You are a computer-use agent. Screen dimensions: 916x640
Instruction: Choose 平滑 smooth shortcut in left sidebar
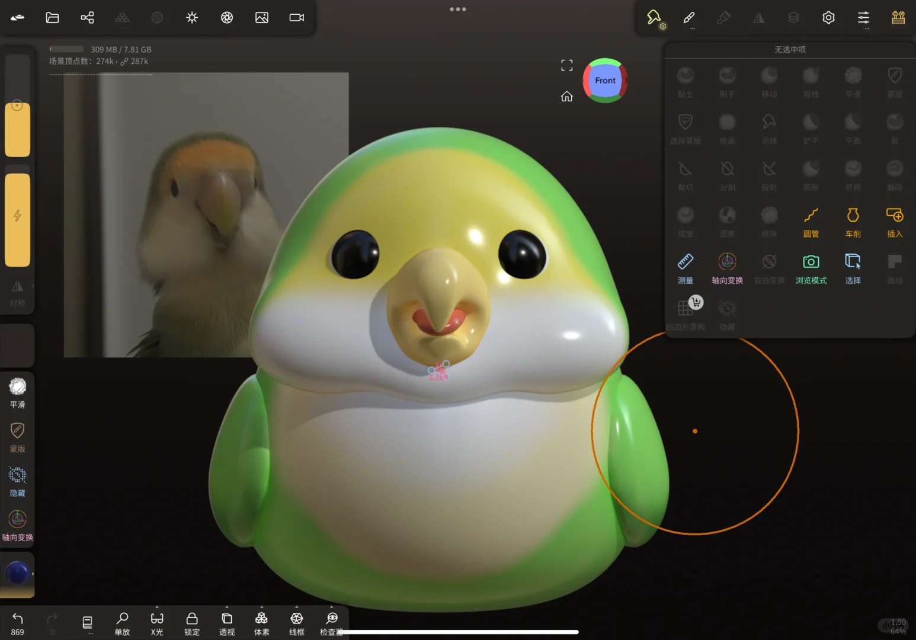pos(18,393)
